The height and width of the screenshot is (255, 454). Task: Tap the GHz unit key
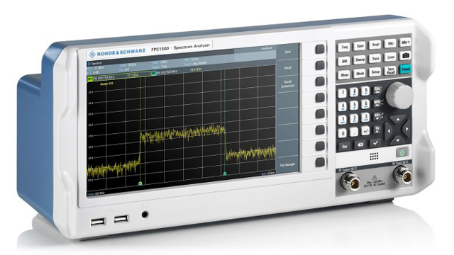pos(377,89)
